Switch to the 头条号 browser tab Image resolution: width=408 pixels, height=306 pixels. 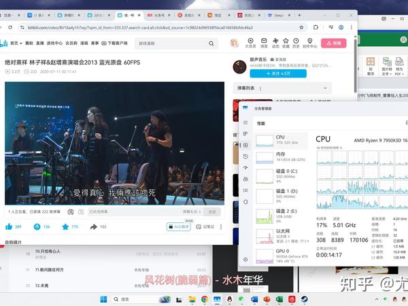(x=158, y=16)
